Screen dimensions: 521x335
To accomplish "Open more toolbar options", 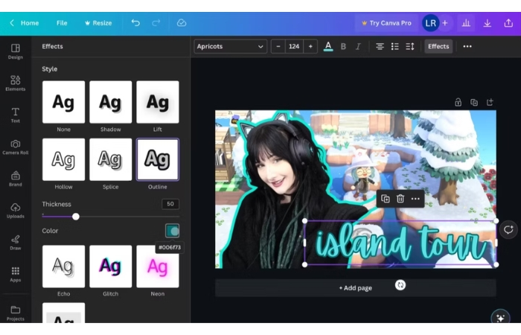I will click(x=467, y=46).
